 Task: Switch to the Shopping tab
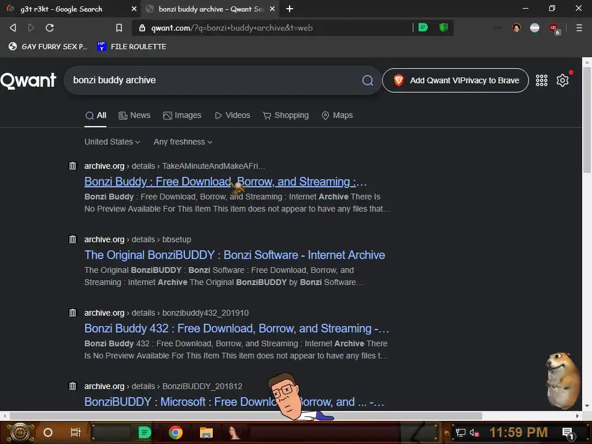coord(286,116)
